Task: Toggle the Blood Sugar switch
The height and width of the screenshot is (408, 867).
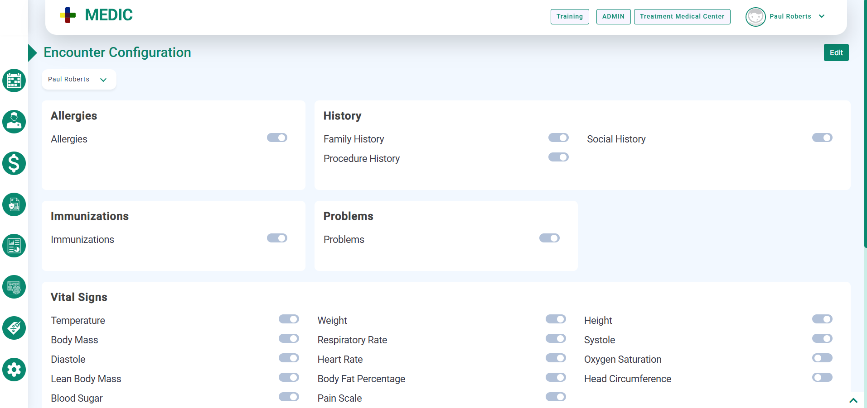Action: click(289, 397)
